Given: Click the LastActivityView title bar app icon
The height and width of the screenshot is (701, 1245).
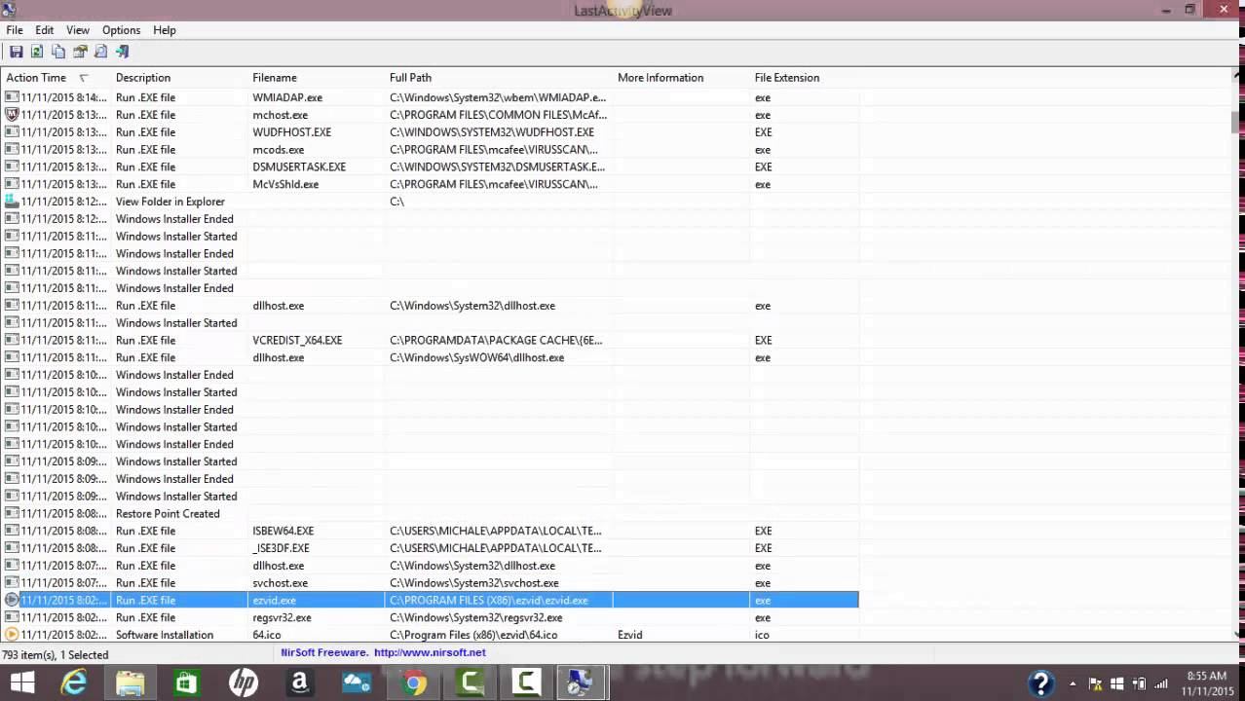Looking at the screenshot, I should tap(9, 10).
